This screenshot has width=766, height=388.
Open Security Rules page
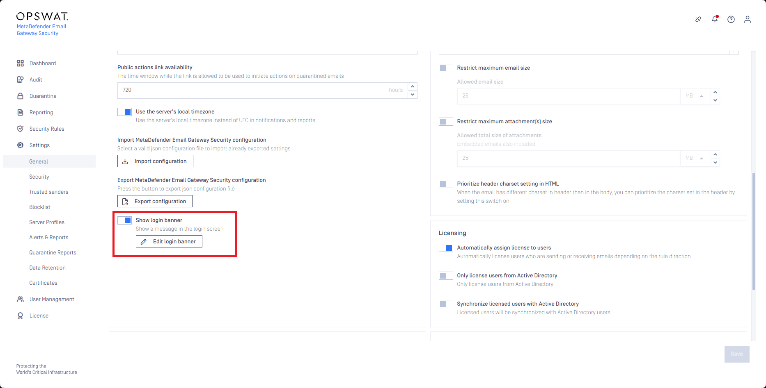pos(47,129)
